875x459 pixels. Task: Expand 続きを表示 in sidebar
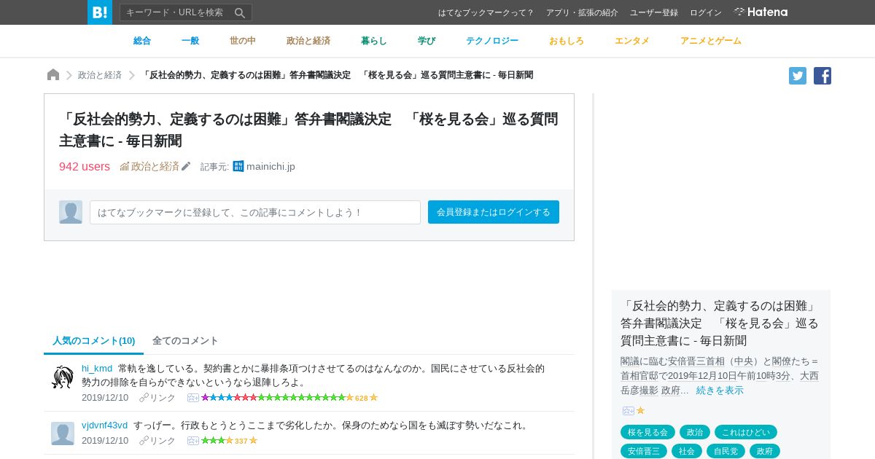(x=720, y=390)
